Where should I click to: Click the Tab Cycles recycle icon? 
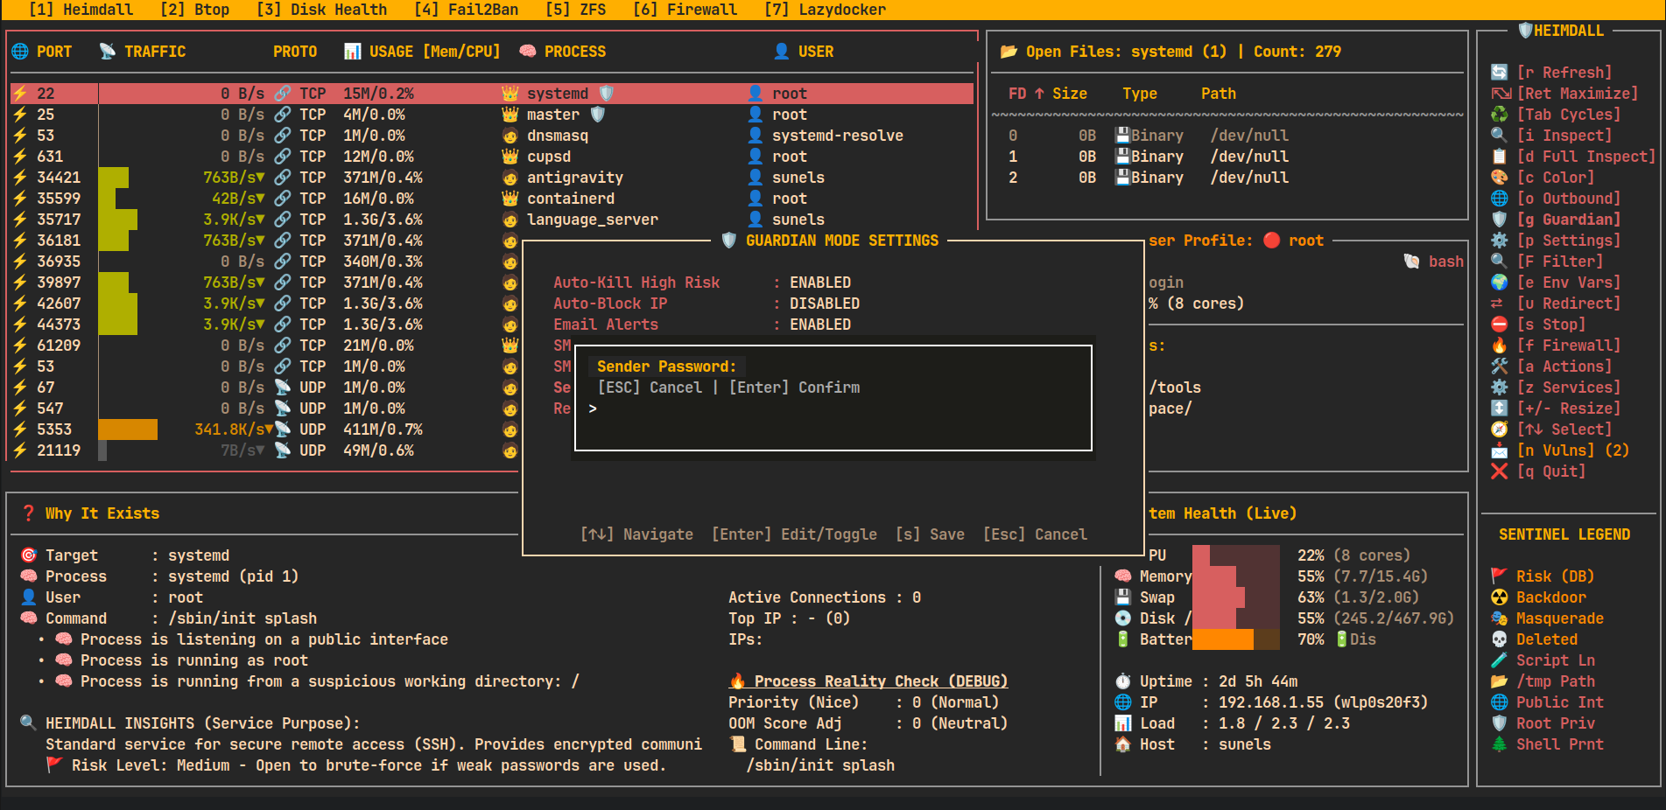pos(1500,115)
